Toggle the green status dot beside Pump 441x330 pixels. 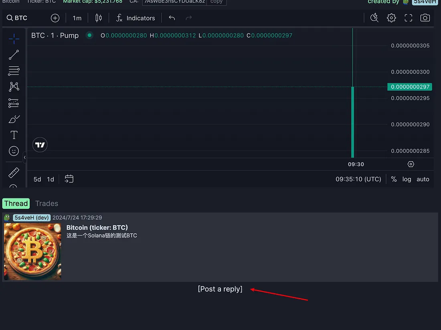(x=89, y=35)
